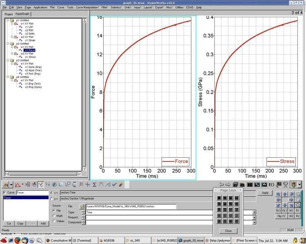Open the Curve Manipulation menu

tap(87, 7)
